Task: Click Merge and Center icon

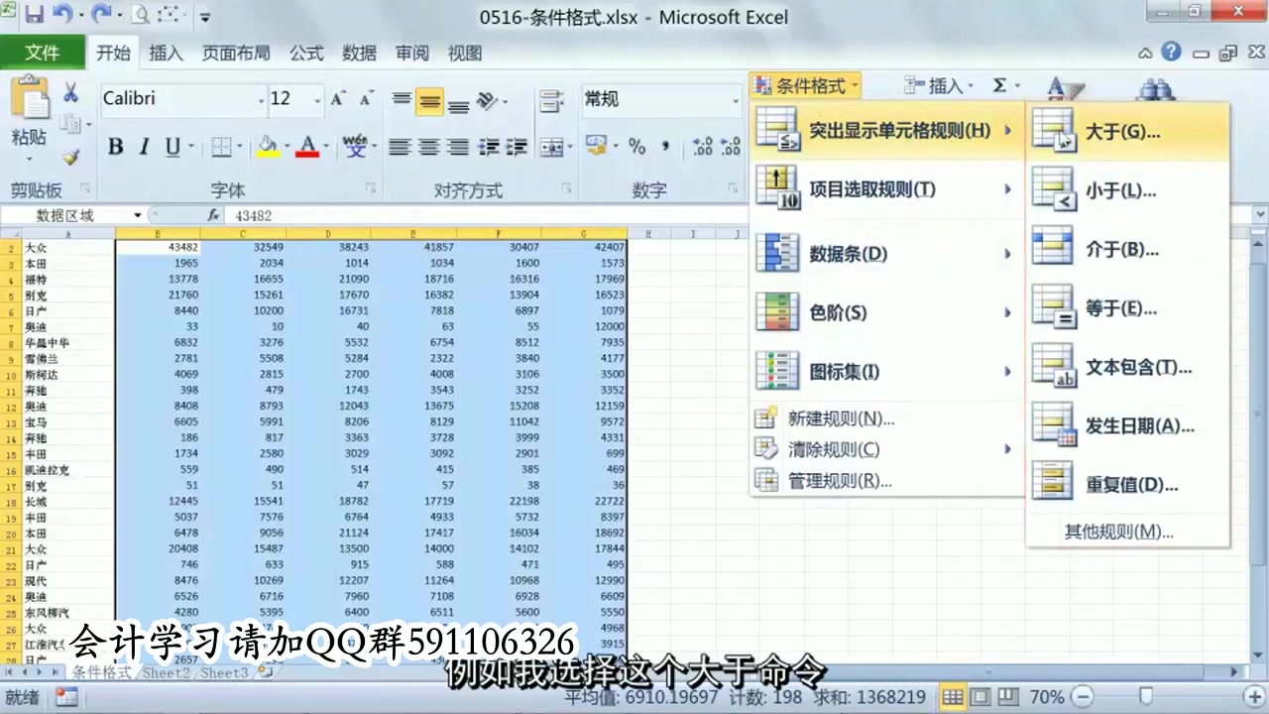Action: 550,147
